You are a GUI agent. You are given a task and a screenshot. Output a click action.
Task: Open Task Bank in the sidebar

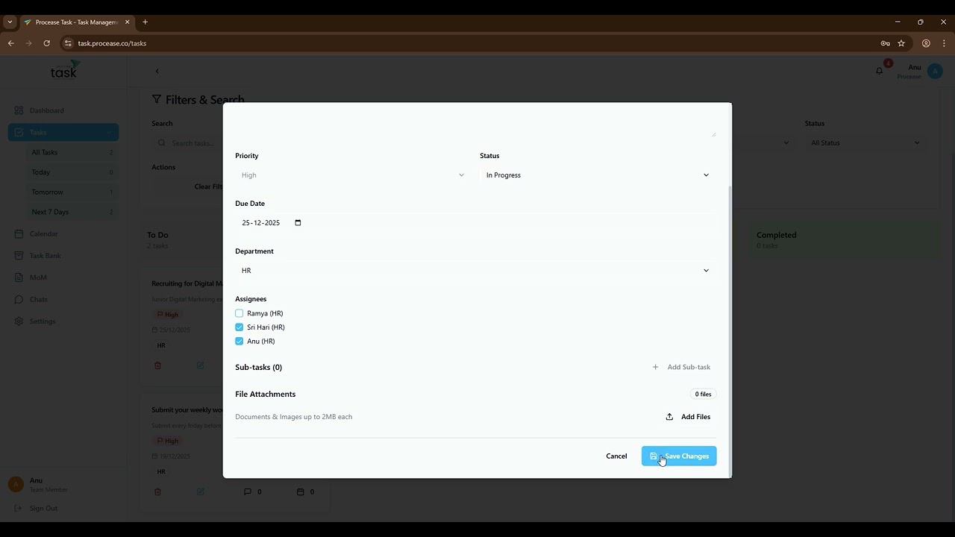pos(63,255)
